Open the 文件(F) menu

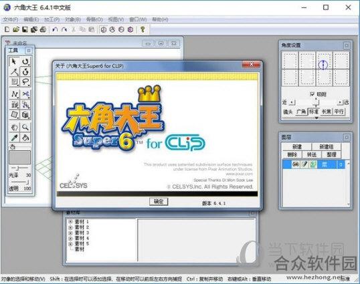11,19
